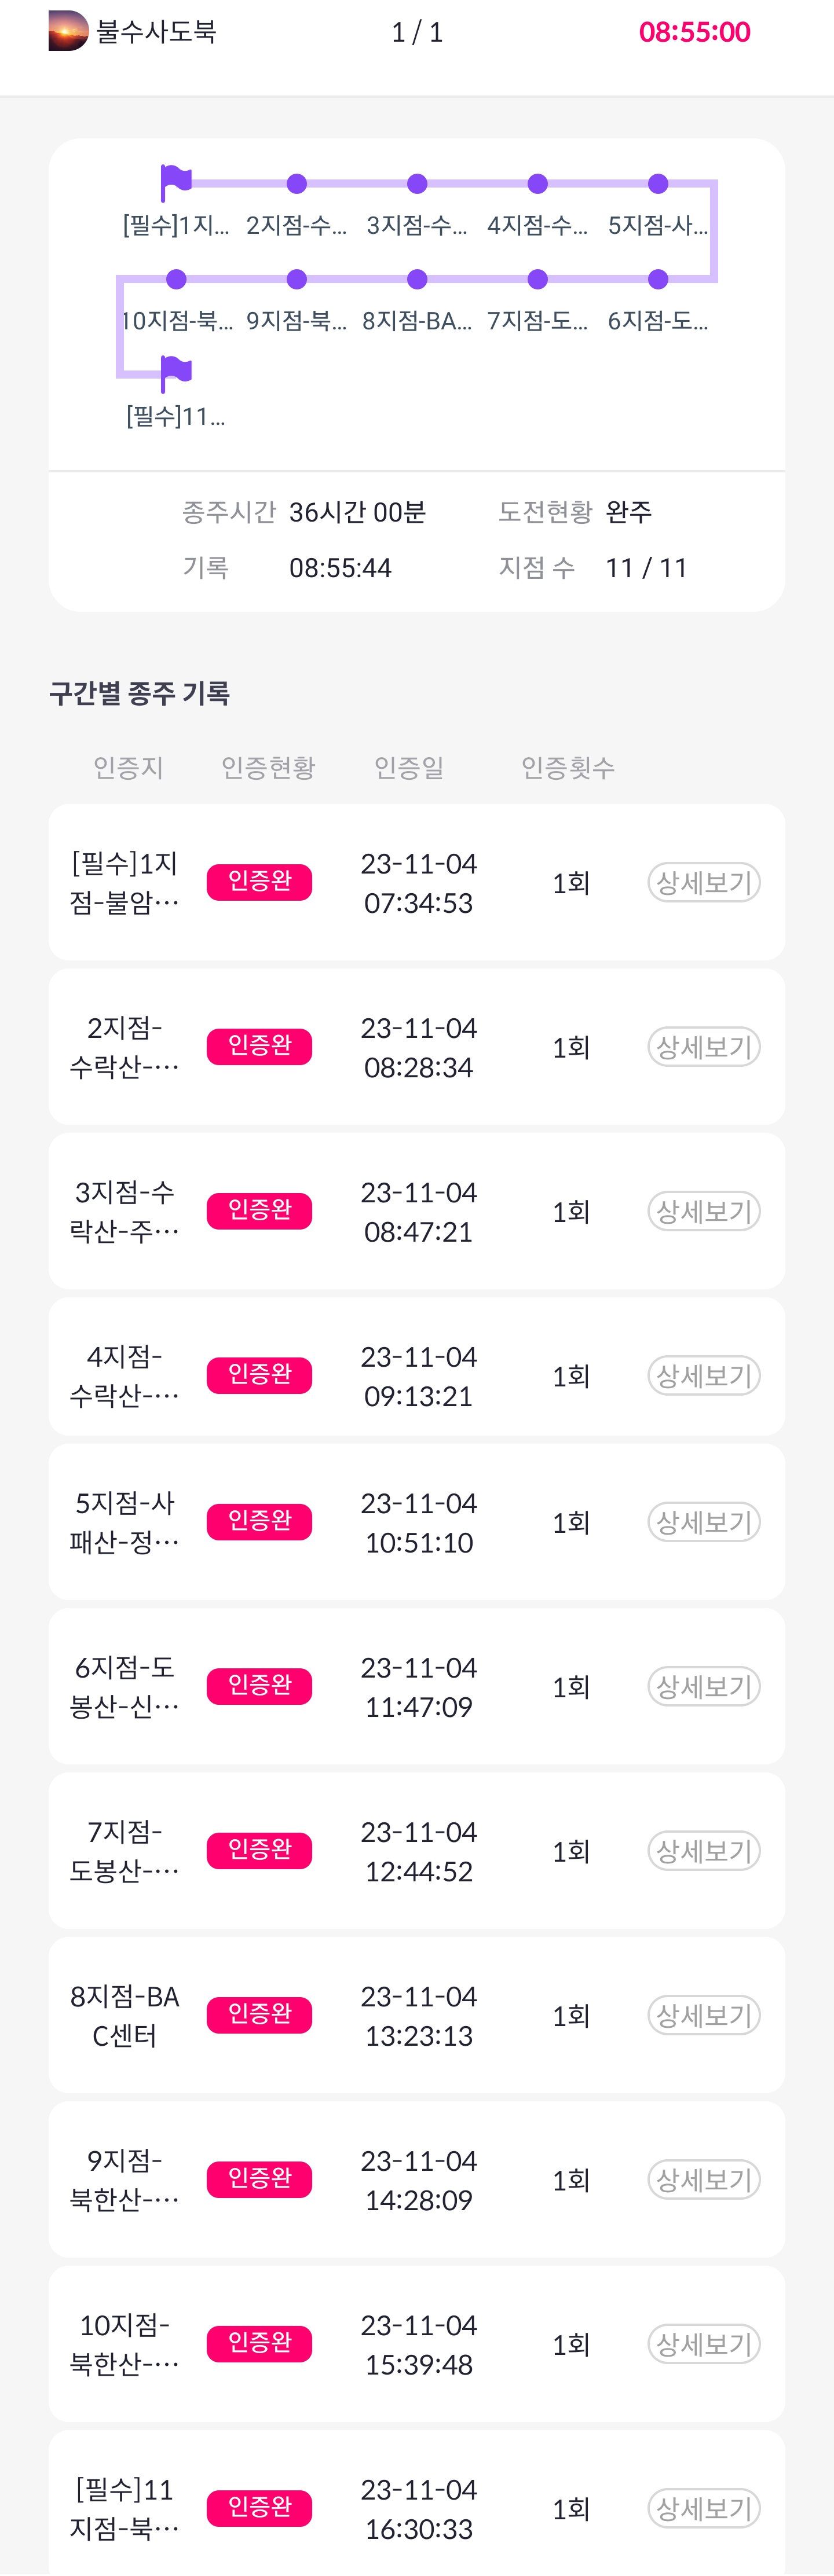Open 상세보기 for 2지점-수락산 row

(703, 1047)
